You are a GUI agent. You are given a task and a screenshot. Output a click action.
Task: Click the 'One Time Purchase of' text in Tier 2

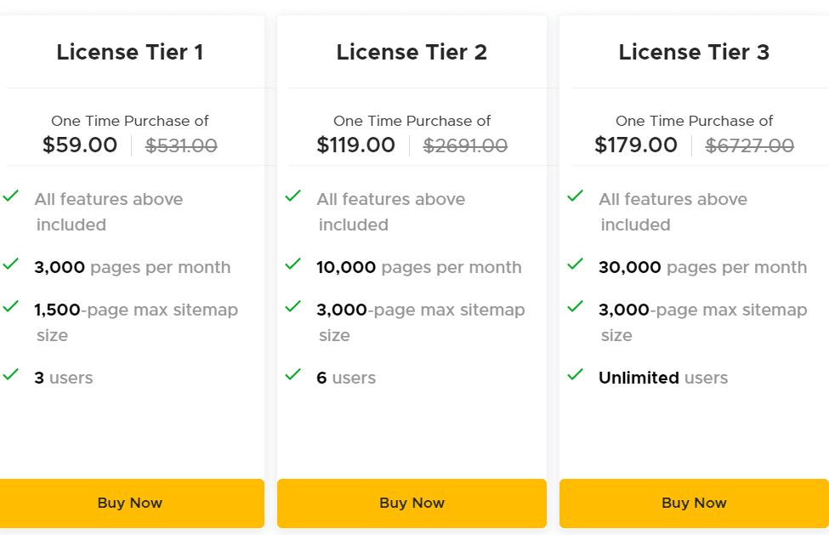tap(412, 121)
